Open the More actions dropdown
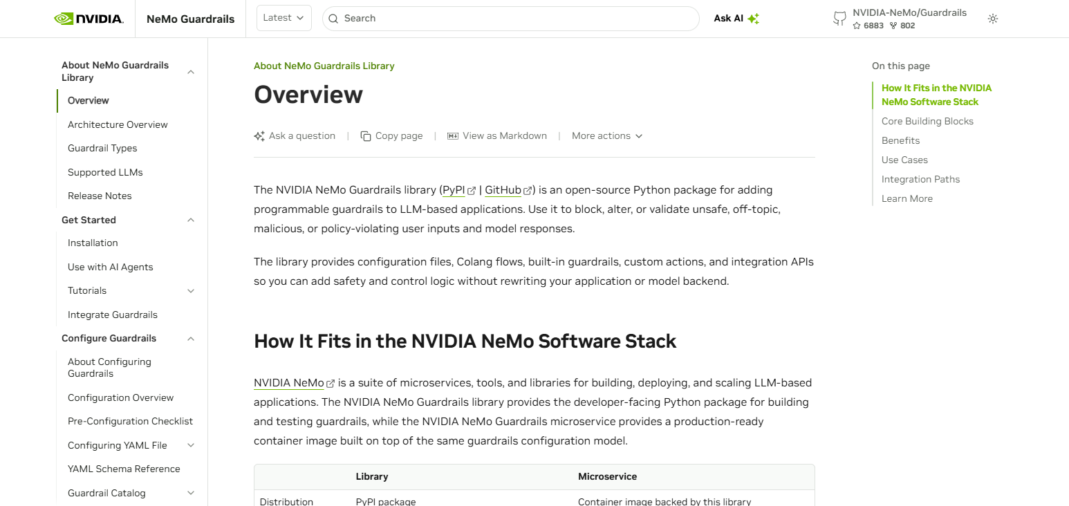 [x=607, y=136]
